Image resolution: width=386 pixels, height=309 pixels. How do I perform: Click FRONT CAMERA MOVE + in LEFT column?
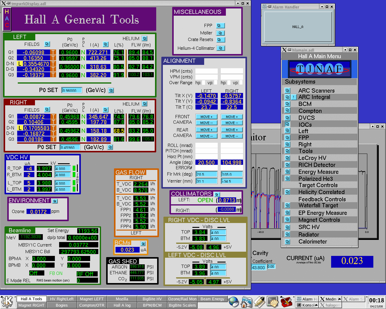[207, 117]
